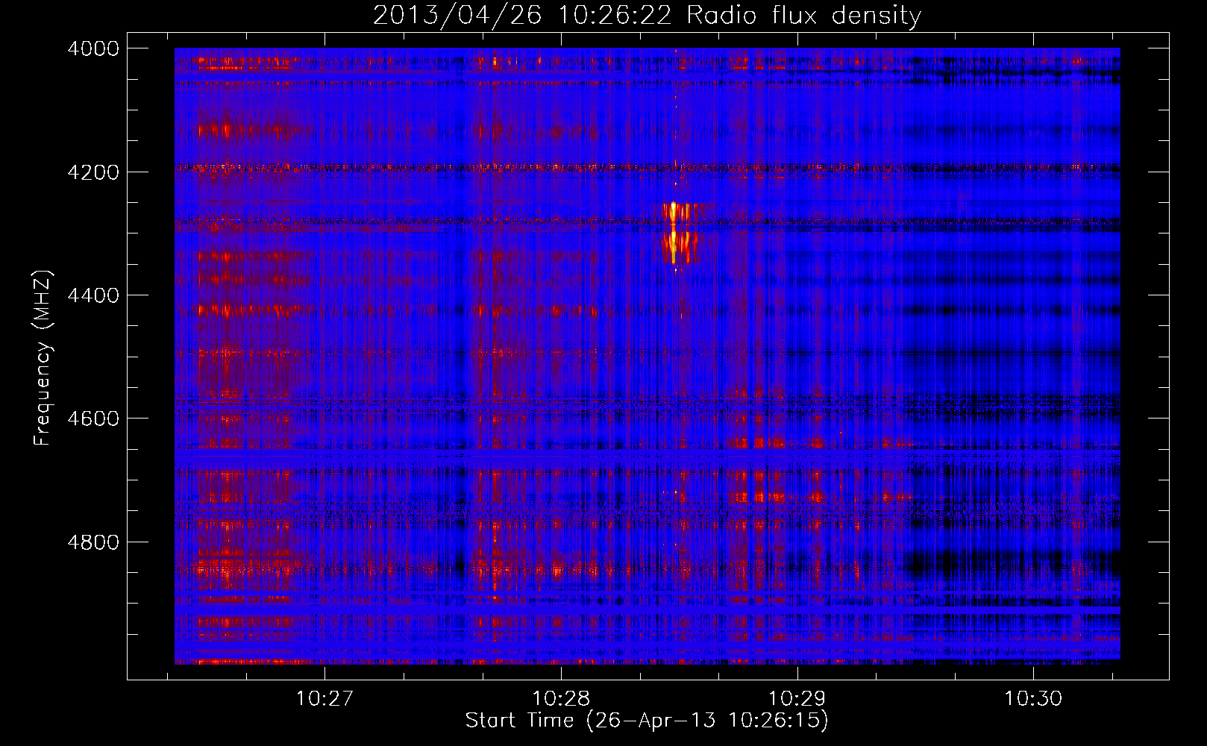Click the 4400 frequency tick label
This screenshot has width=1207, height=746.
[x=93, y=295]
